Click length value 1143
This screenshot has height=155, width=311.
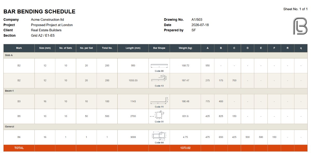tap(133, 102)
